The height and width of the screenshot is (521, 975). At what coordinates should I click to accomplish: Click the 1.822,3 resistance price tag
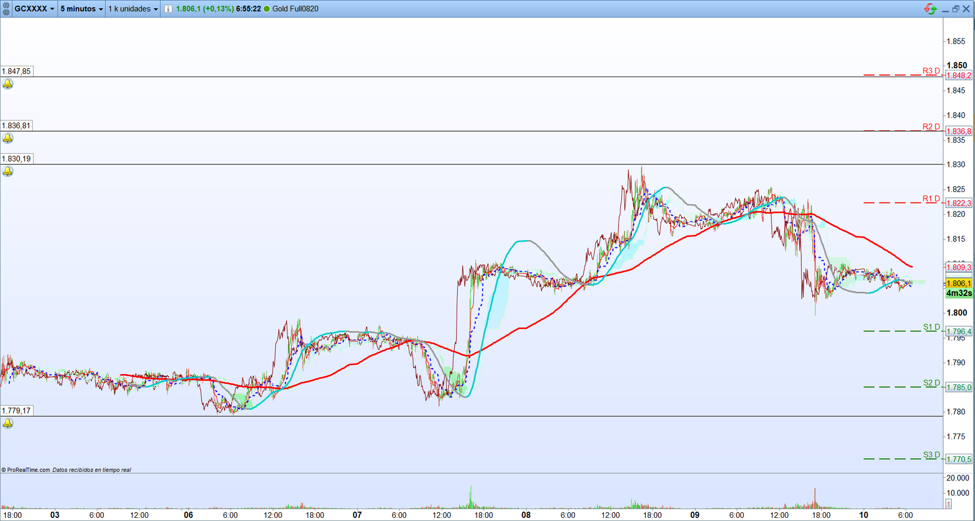[x=959, y=203]
